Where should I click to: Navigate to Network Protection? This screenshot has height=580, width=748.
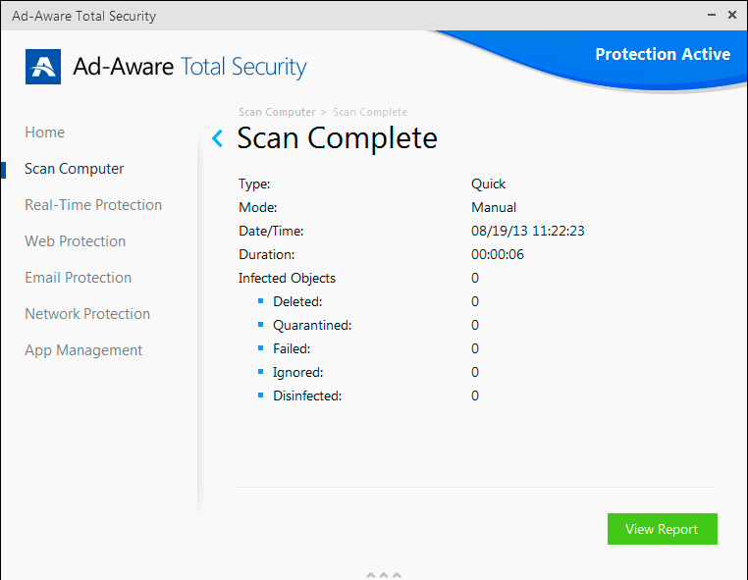click(x=87, y=314)
